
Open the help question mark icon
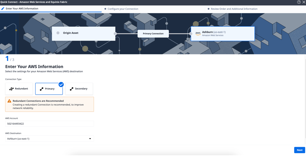(299, 2)
